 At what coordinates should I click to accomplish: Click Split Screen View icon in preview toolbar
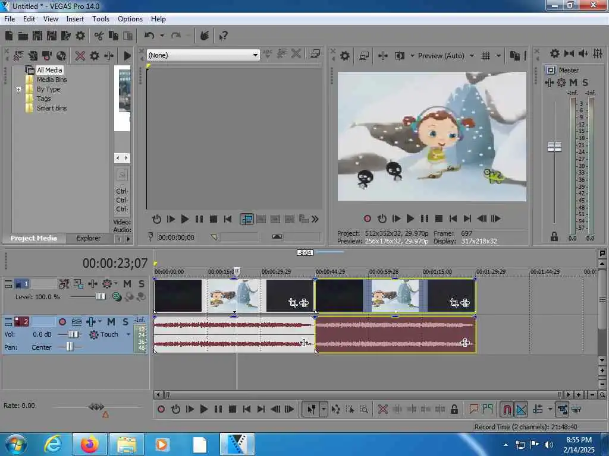coord(400,56)
